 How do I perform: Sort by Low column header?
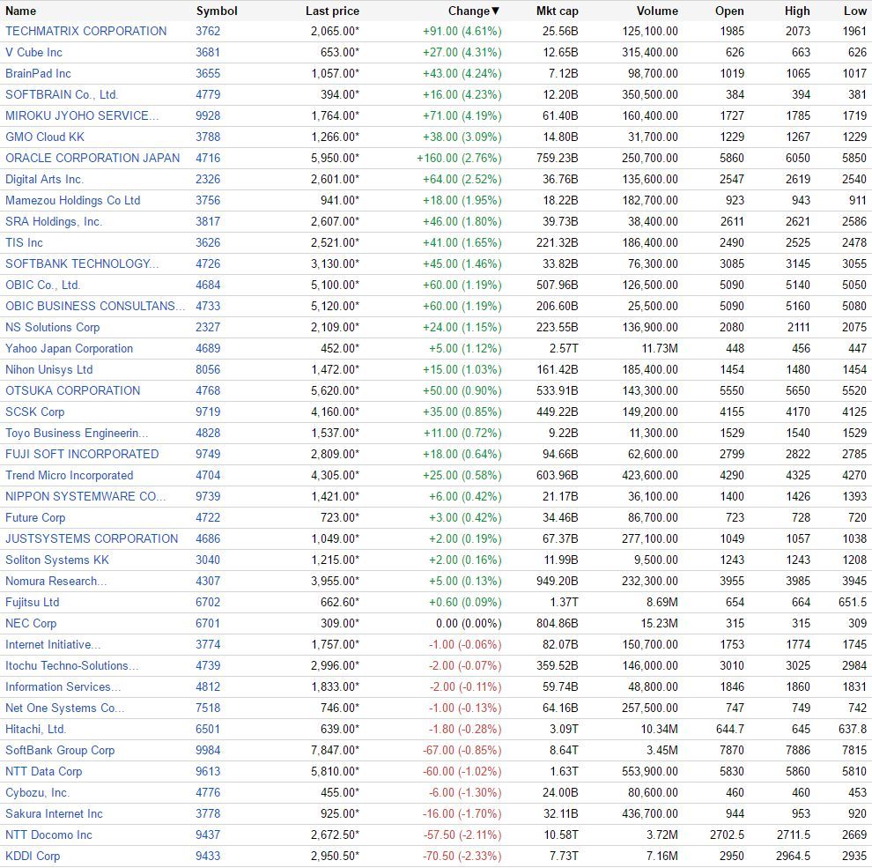pyautogui.click(x=854, y=11)
